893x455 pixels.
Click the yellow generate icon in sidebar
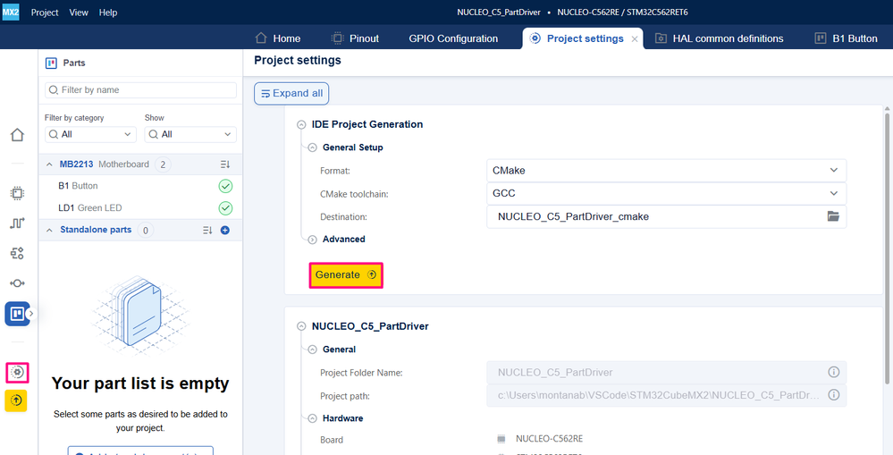(16, 400)
